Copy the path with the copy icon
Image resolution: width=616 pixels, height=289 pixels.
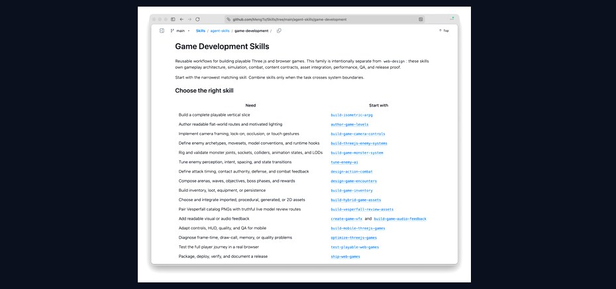tap(279, 30)
